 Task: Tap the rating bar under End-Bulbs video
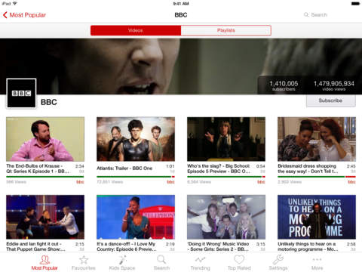coord(45,177)
